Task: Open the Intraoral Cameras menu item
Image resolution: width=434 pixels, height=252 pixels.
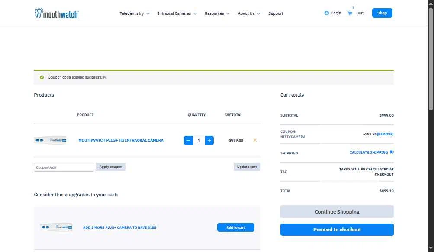Action: (x=174, y=13)
